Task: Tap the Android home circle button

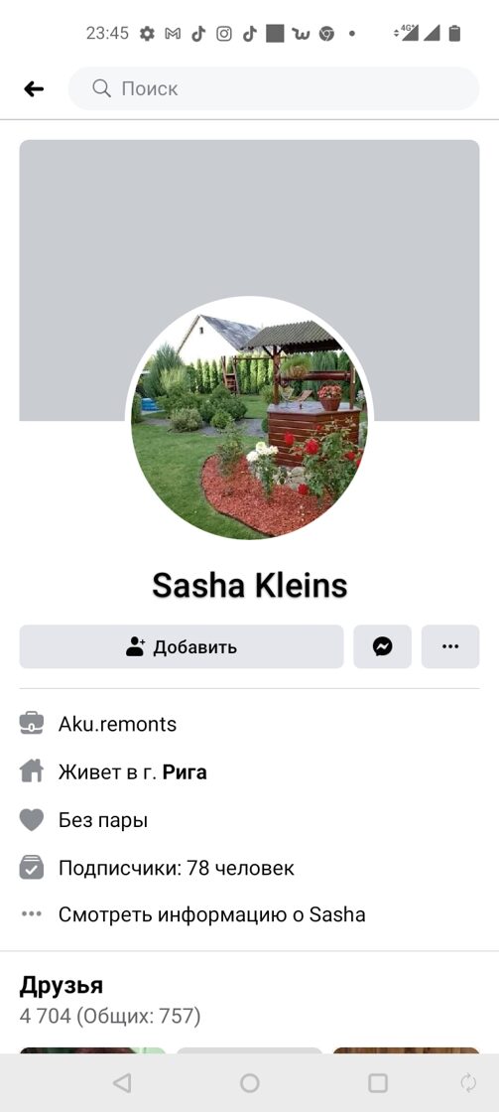Action: point(250,1082)
